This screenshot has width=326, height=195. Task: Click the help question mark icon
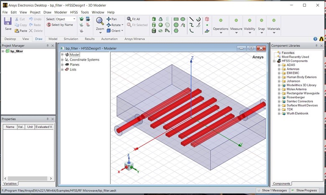point(315,39)
